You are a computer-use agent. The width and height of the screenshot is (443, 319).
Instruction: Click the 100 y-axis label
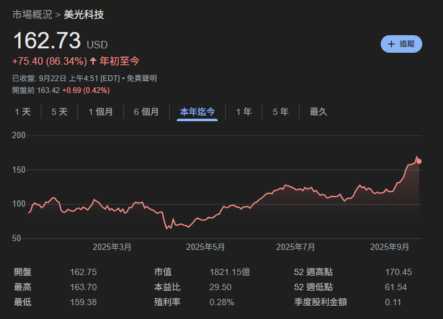pos(19,204)
